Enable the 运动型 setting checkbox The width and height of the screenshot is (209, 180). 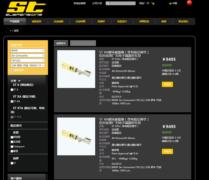click(12, 142)
